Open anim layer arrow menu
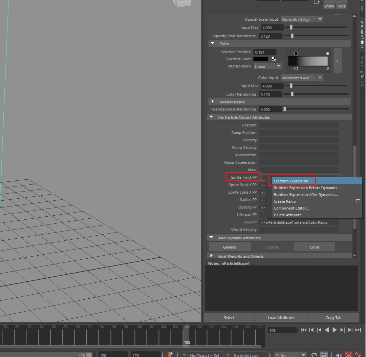This screenshot has width=366, height=357. pos(228,355)
